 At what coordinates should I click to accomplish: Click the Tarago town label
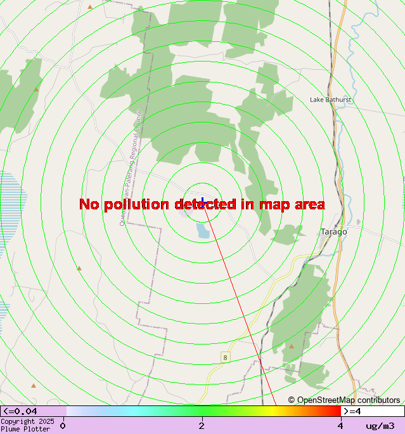pos(334,232)
